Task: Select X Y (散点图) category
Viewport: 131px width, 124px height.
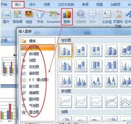Action: point(38,80)
